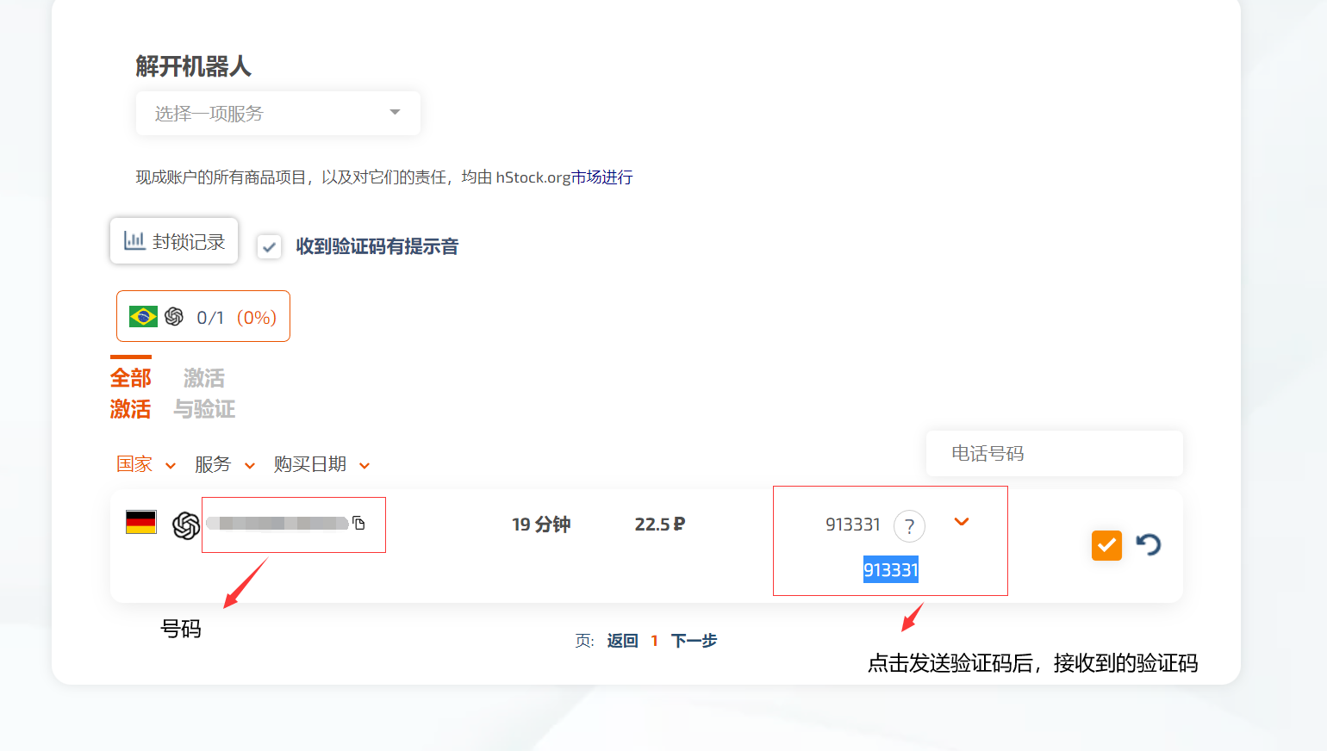Viewport: 1327px width, 751px height.
Task: Click the bar chart icon on 封锁记录
Action: click(134, 240)
